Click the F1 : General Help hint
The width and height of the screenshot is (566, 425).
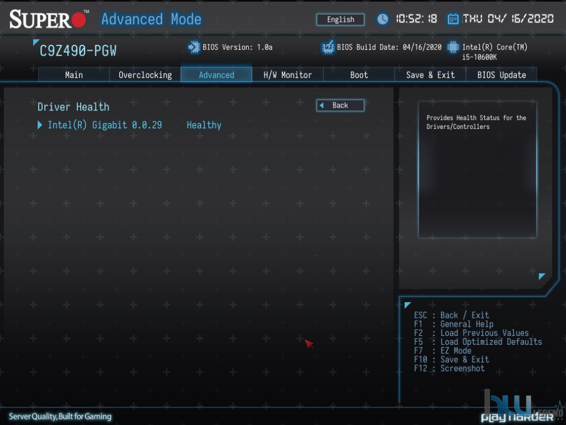click(x=454, y=324)
